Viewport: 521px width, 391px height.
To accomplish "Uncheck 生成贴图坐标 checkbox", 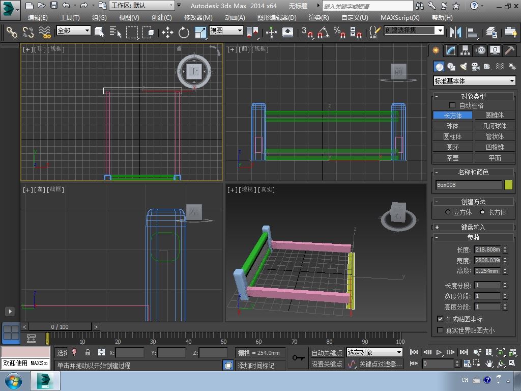I will 441,319.
